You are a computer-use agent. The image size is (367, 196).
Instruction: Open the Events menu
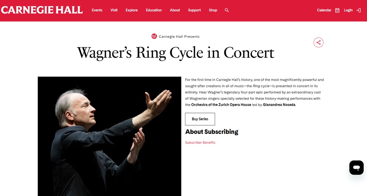point(97,10)
